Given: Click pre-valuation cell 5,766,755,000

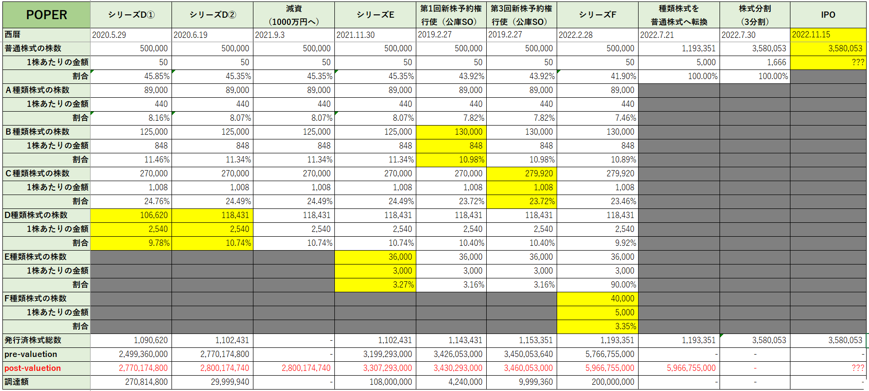Looking at the screenshot, I should 597,354.
